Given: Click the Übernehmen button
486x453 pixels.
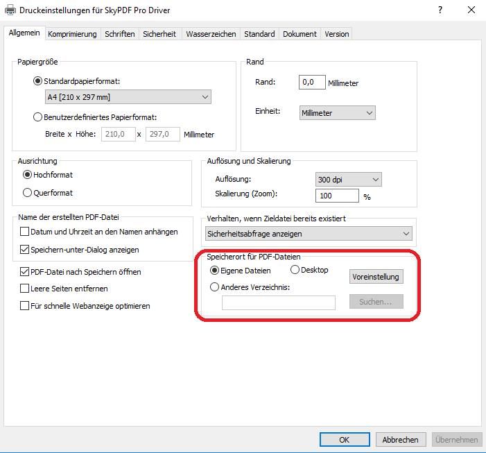Looking at the screenshot, I should tap(457, 440).
